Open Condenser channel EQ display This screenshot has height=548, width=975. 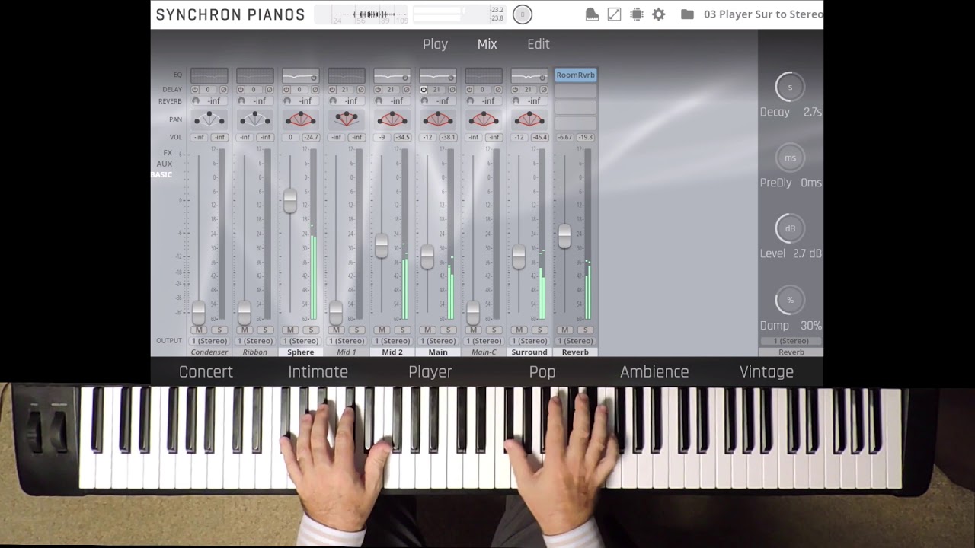pyautogui.click(x=209, y=75)
